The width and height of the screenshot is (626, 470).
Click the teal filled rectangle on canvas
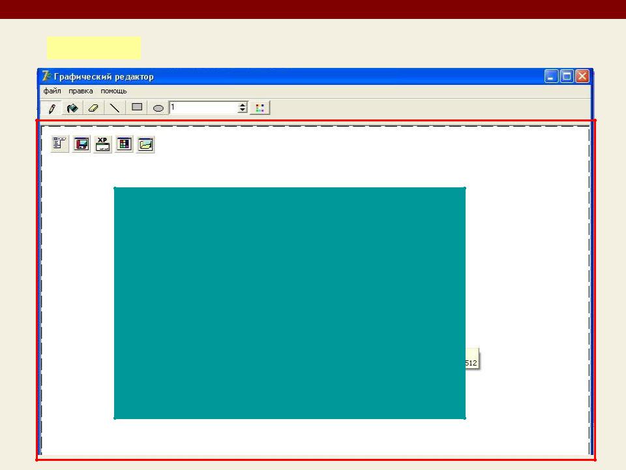tap(290, 303)
